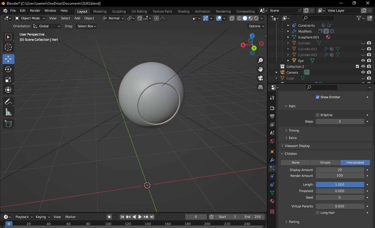The width and height of the screenshot is (375, 228).
Task: Toggle X-ray display in viewport header
Action: (x=232, y=18)
